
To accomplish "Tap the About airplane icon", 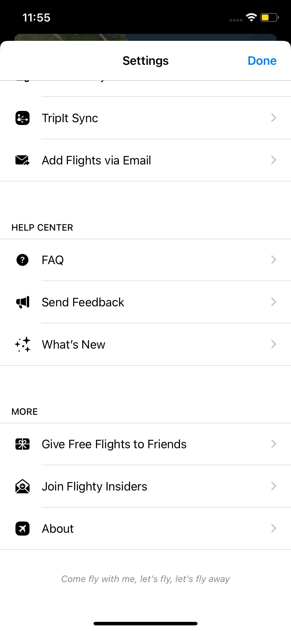I will 22,529.
